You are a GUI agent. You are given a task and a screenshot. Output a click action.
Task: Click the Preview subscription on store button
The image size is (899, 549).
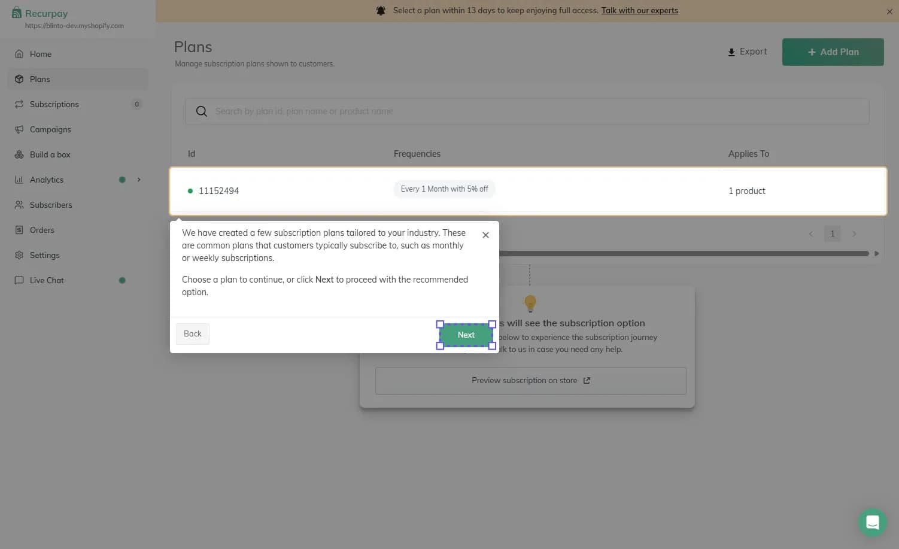[530, 381]
